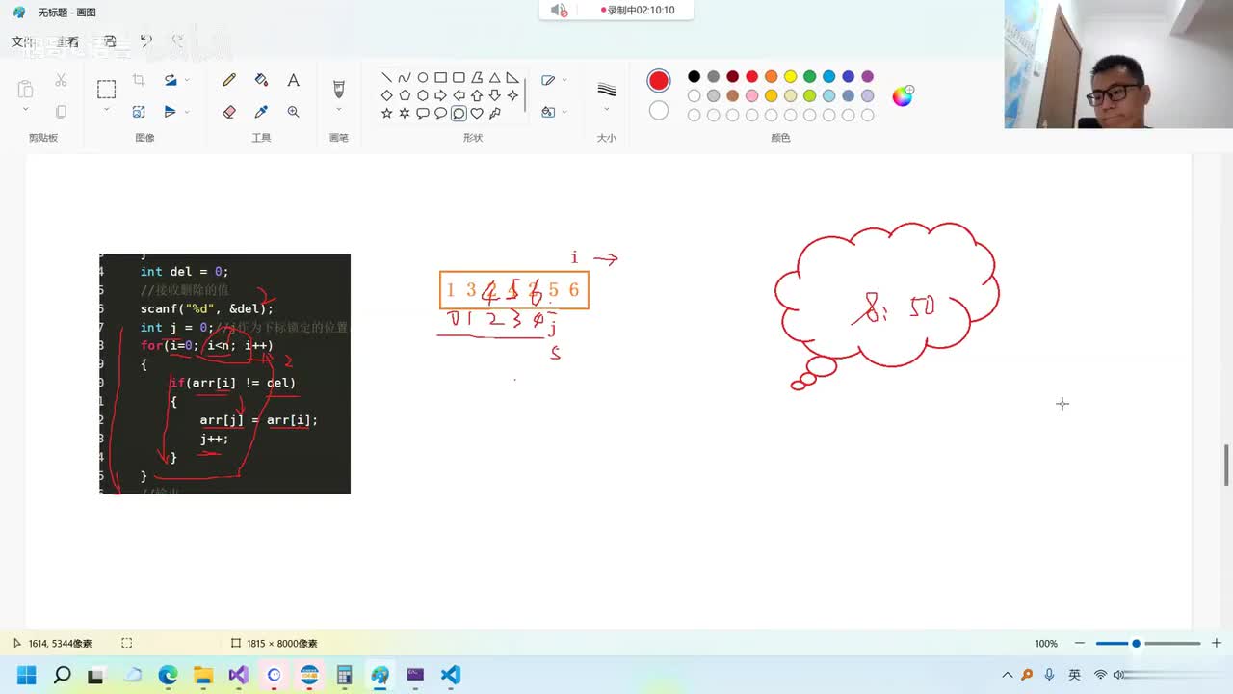Screen dimensions: 1233x694
Task: Click the zoom in plus button
Action: [x=1216, y=643]
